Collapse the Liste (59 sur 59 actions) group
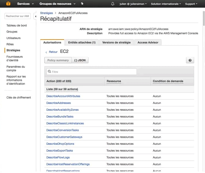 coord(62,89)
